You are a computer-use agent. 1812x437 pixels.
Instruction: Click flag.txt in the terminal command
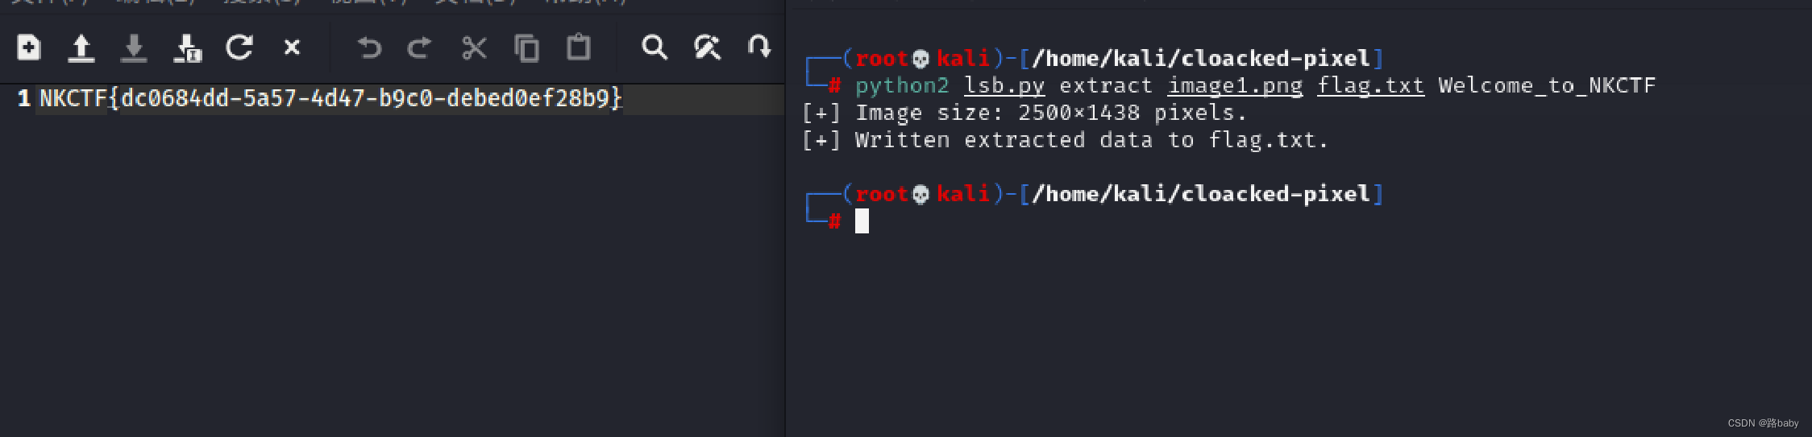click(x=1370, y=86)
